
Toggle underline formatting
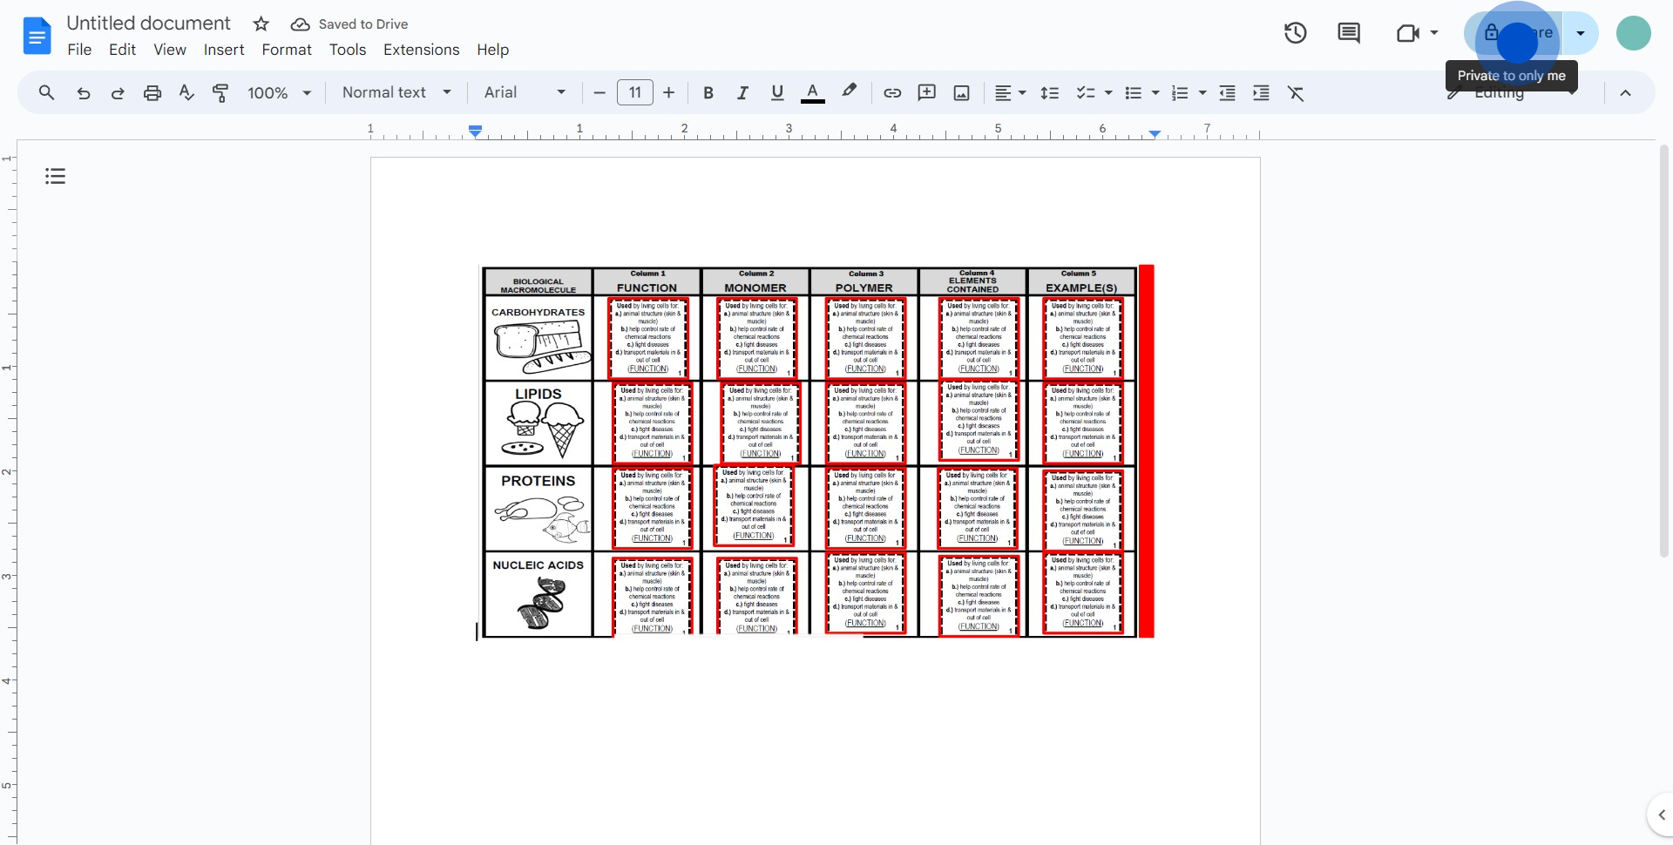[777, 93]
